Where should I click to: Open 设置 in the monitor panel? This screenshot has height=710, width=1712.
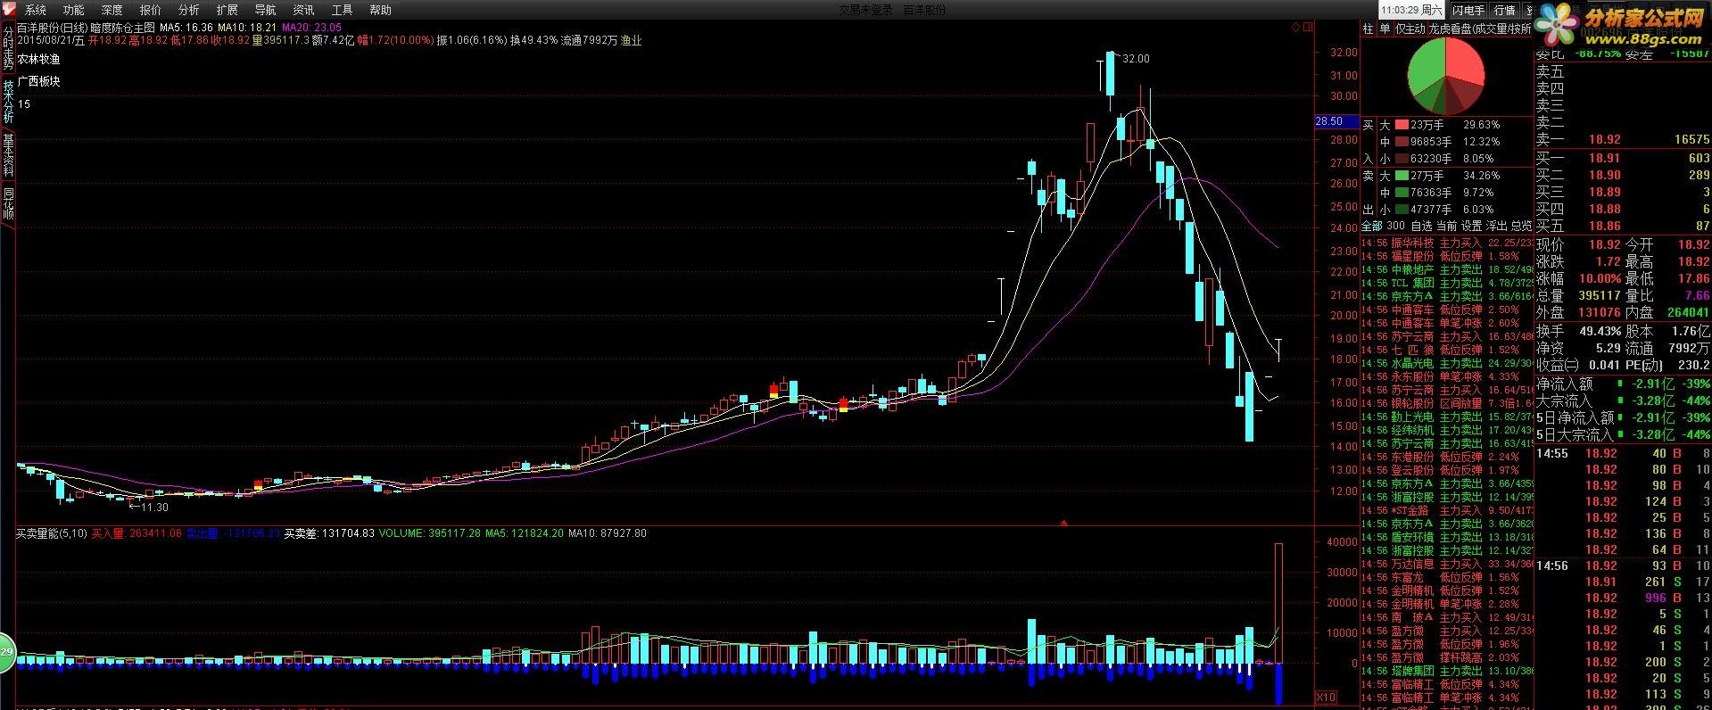click(x=1471, y=226)
